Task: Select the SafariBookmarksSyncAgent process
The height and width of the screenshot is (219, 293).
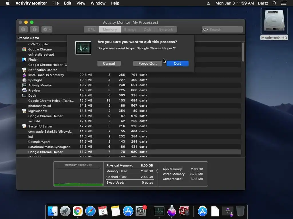Action: point(128,147)
